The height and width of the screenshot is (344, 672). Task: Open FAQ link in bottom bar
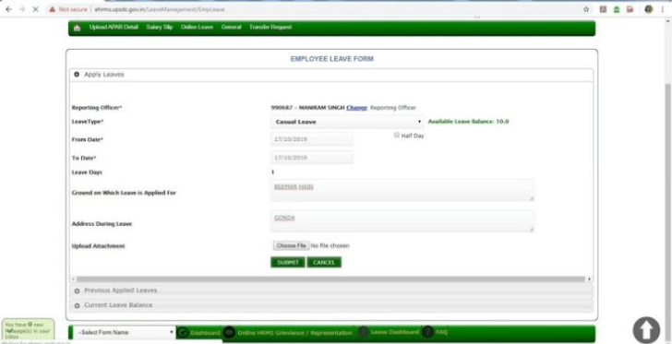[x=441, y=332]
